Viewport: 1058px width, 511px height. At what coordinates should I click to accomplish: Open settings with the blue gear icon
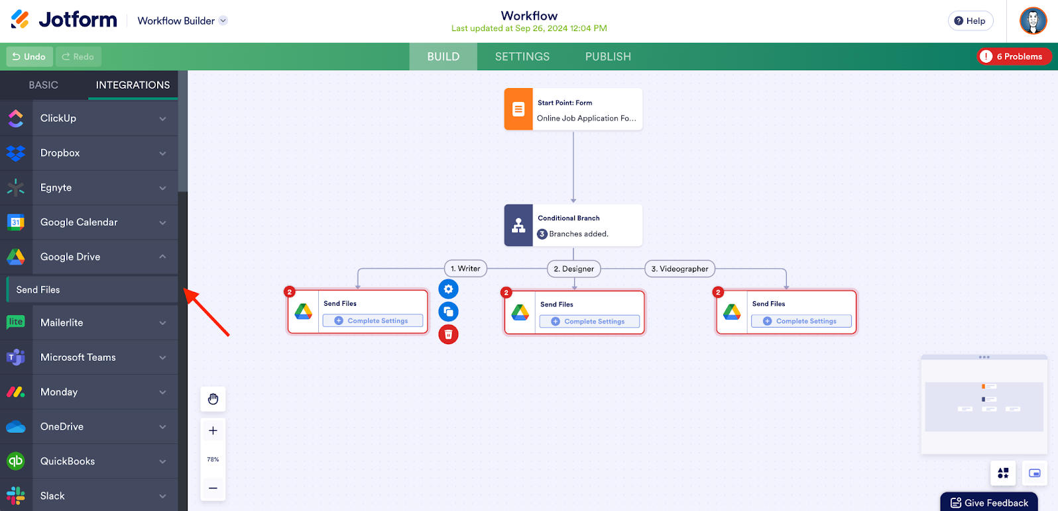pos(449,289)
